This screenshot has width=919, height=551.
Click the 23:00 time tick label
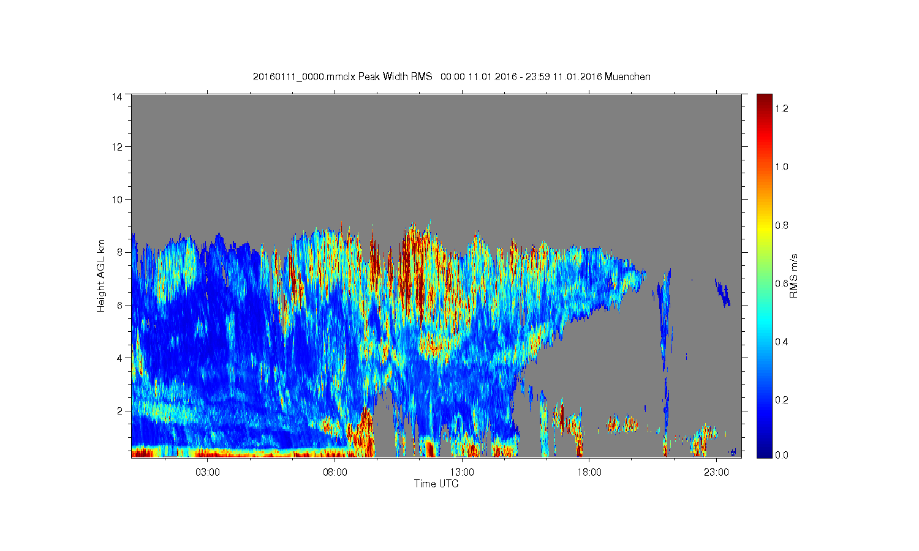click(716, 473)
